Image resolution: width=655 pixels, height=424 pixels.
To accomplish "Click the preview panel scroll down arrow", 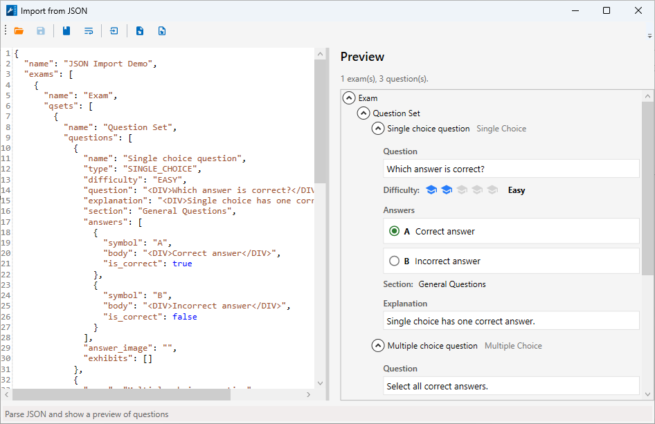I will (x=647, y=394).
